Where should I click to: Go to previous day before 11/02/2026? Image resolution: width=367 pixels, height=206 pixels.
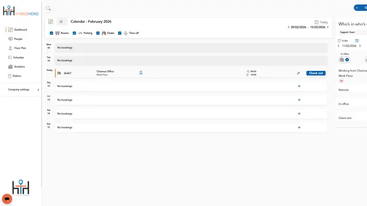(338, 46)
